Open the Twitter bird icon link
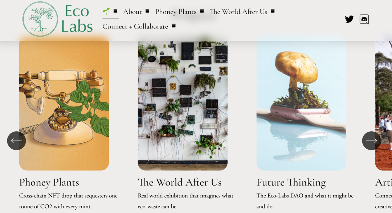Screen dimensions: 392x213 [349, 19]
